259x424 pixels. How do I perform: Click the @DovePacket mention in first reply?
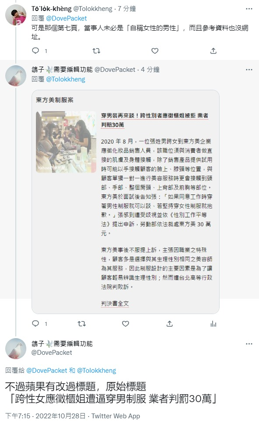tap(66, 18)
